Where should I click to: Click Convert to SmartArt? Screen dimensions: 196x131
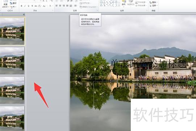88,7
